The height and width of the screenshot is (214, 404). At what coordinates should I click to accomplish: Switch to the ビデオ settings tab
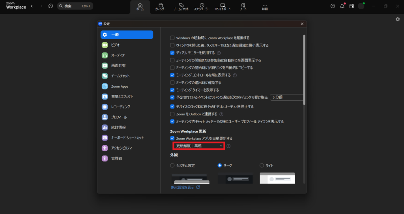click(115, 45)
